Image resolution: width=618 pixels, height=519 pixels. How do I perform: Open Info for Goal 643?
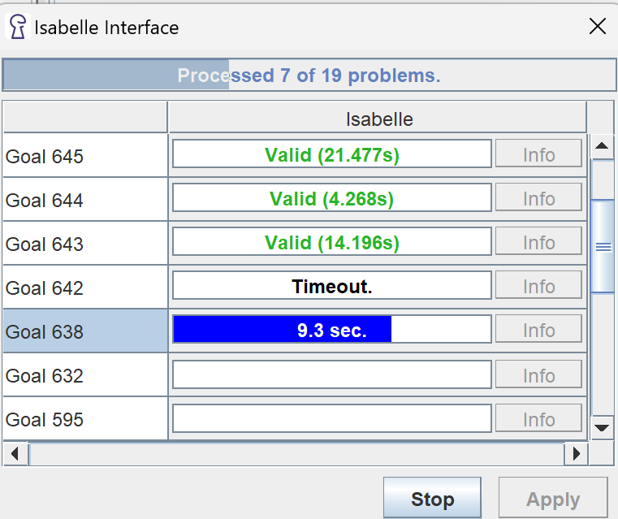coord(538,241)
